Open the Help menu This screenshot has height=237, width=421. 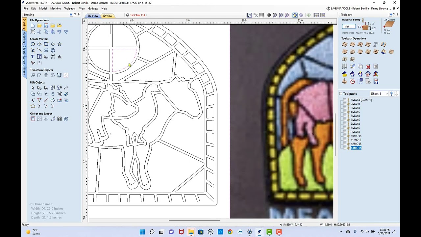click(x=104, y=9)
